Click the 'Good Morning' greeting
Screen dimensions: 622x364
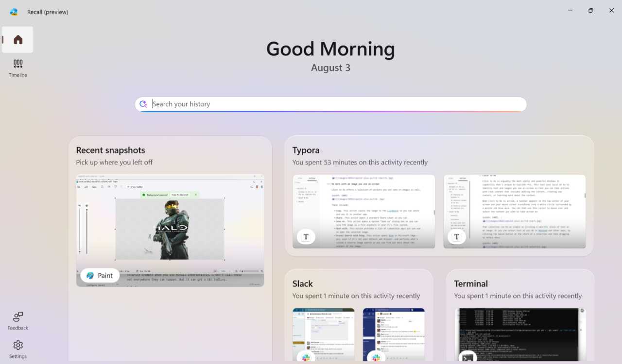point(330,49)
